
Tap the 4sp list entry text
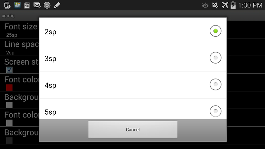tap(50, 85)
